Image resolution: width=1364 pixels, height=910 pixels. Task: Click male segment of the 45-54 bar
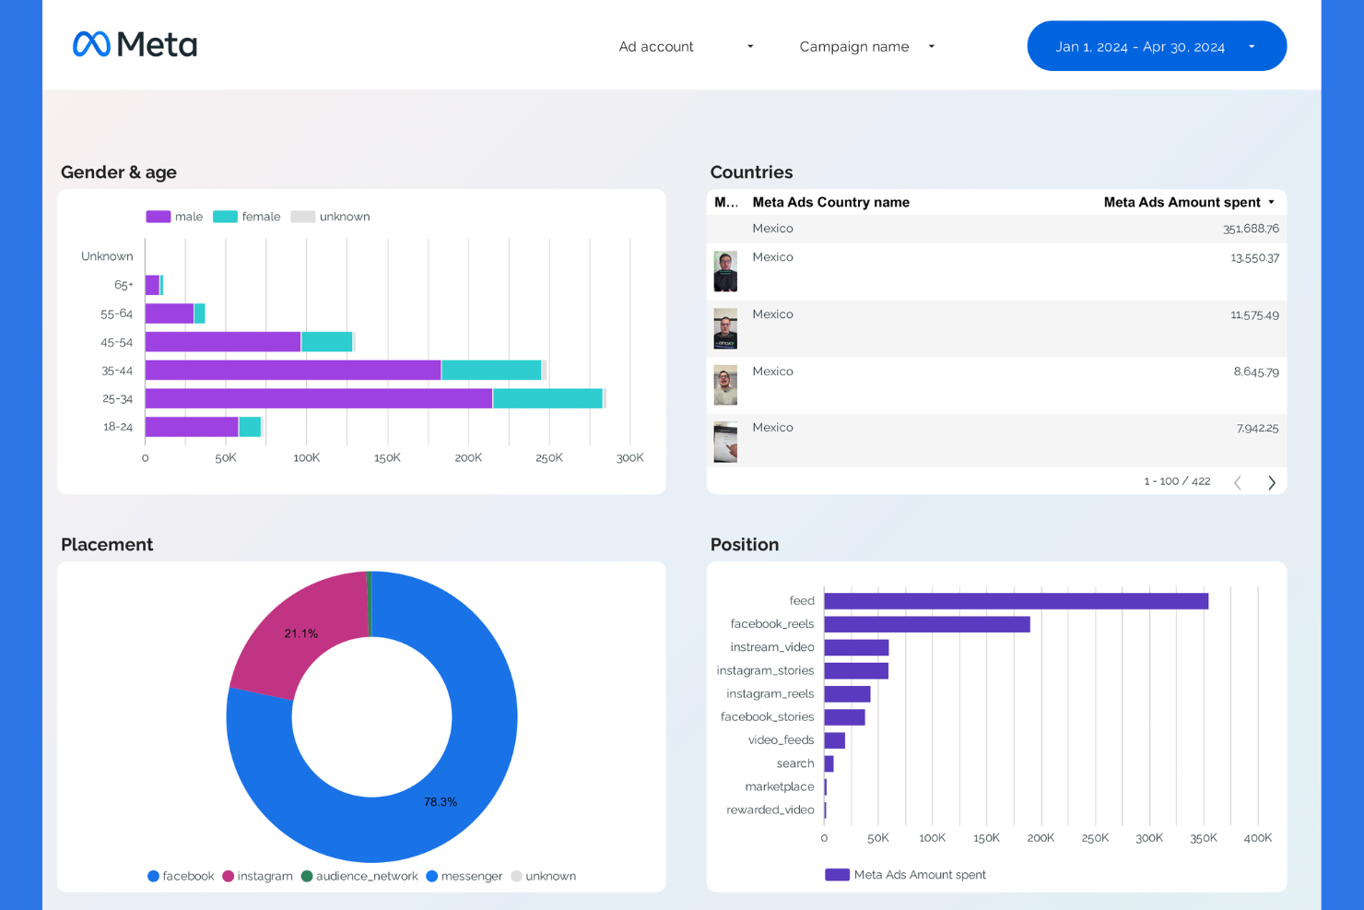[223, 341]
